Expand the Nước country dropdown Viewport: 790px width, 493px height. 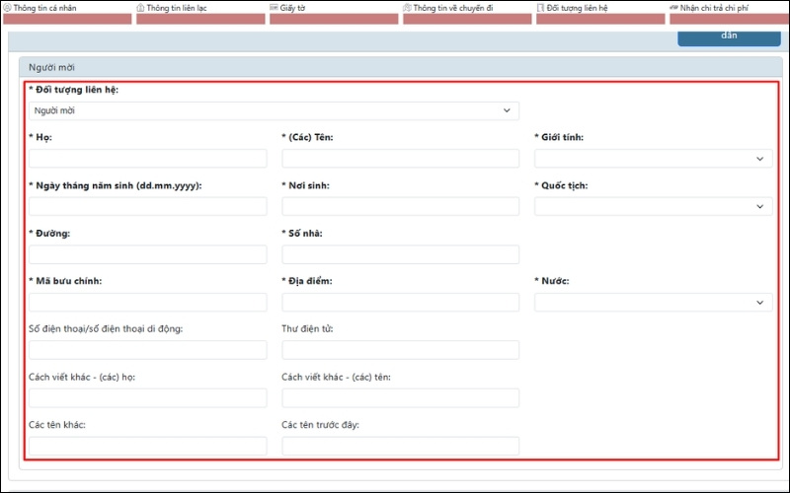tap(653, 303)
